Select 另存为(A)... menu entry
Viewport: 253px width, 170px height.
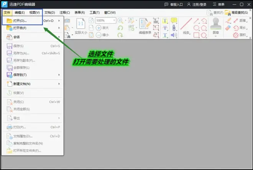[33, 53]
